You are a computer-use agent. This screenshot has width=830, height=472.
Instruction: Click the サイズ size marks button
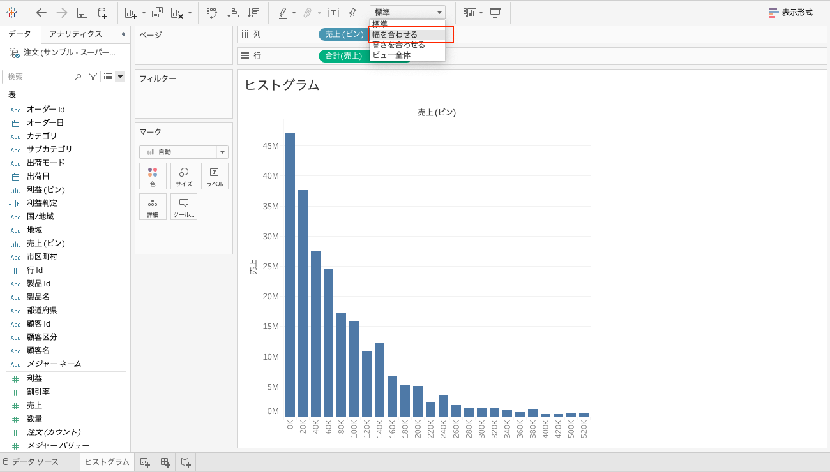coord(184,176)
